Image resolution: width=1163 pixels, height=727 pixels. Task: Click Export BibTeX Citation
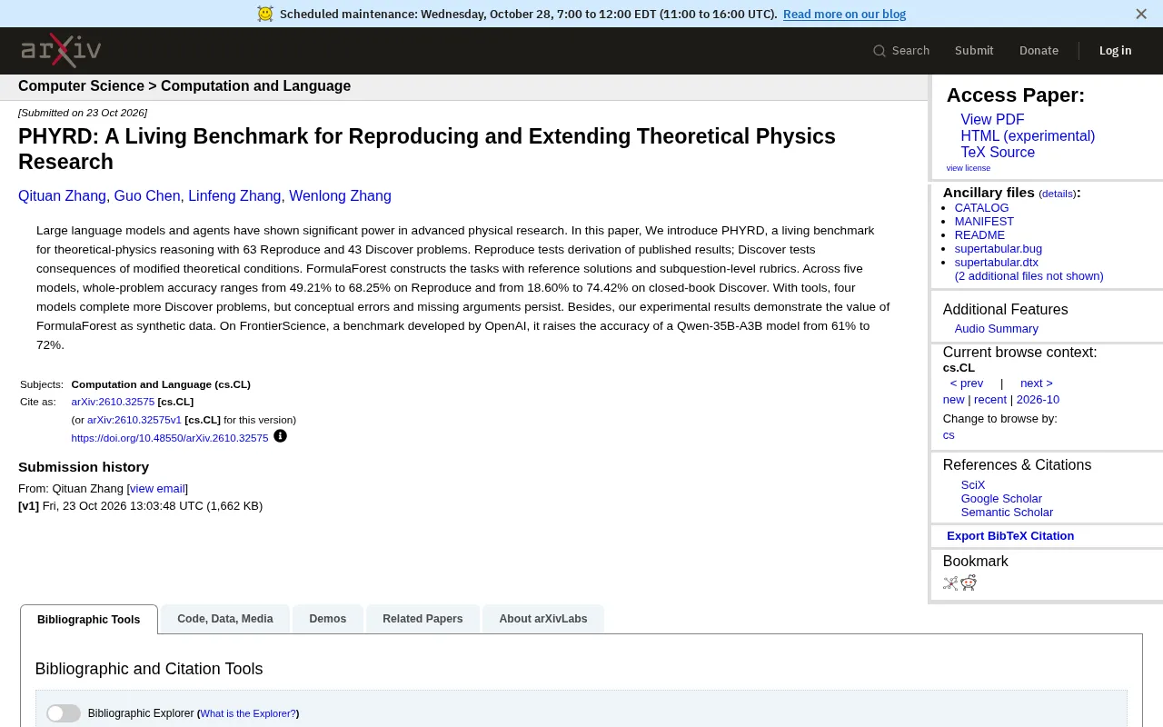click(1010, 536)
